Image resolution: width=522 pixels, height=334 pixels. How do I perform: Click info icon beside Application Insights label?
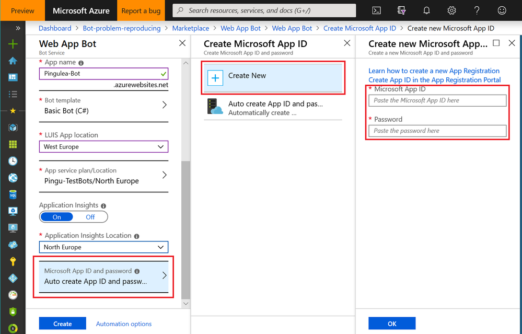point(103,206)
